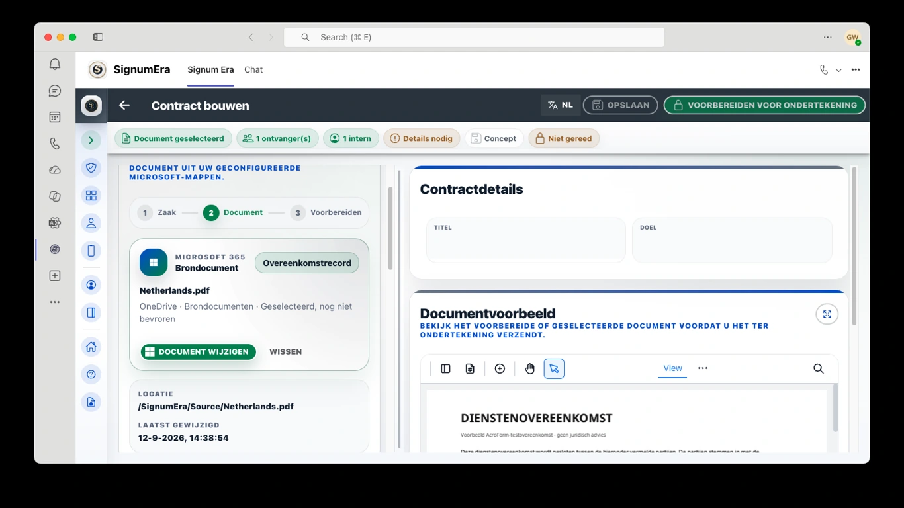This screenshot has height=508, width=904.
Task: Switch to the Chat tab
Action: coord(253,69)
